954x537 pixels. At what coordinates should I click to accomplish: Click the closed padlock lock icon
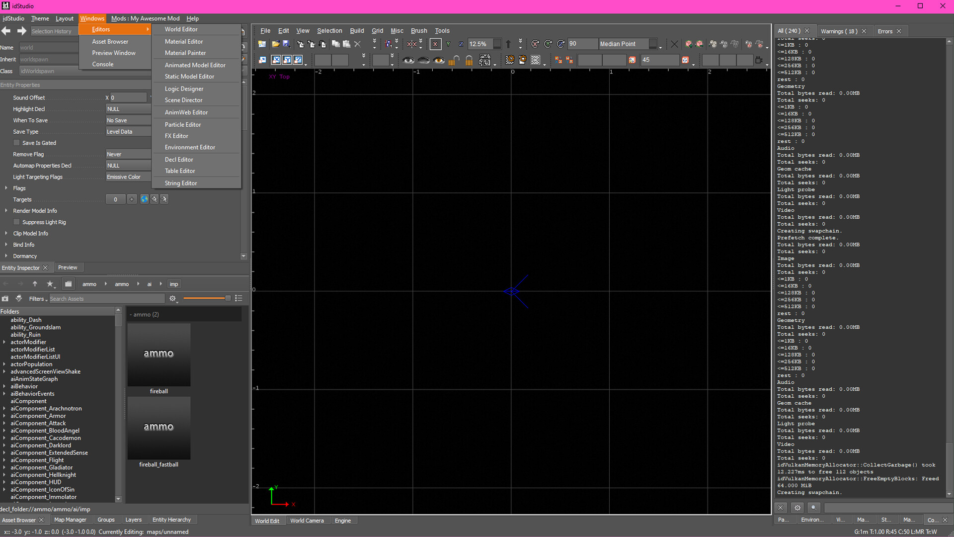coord(469,60)
